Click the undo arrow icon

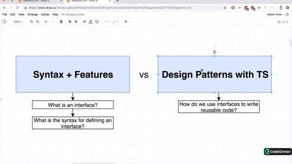pyautogui.click(x=46, y=21)
